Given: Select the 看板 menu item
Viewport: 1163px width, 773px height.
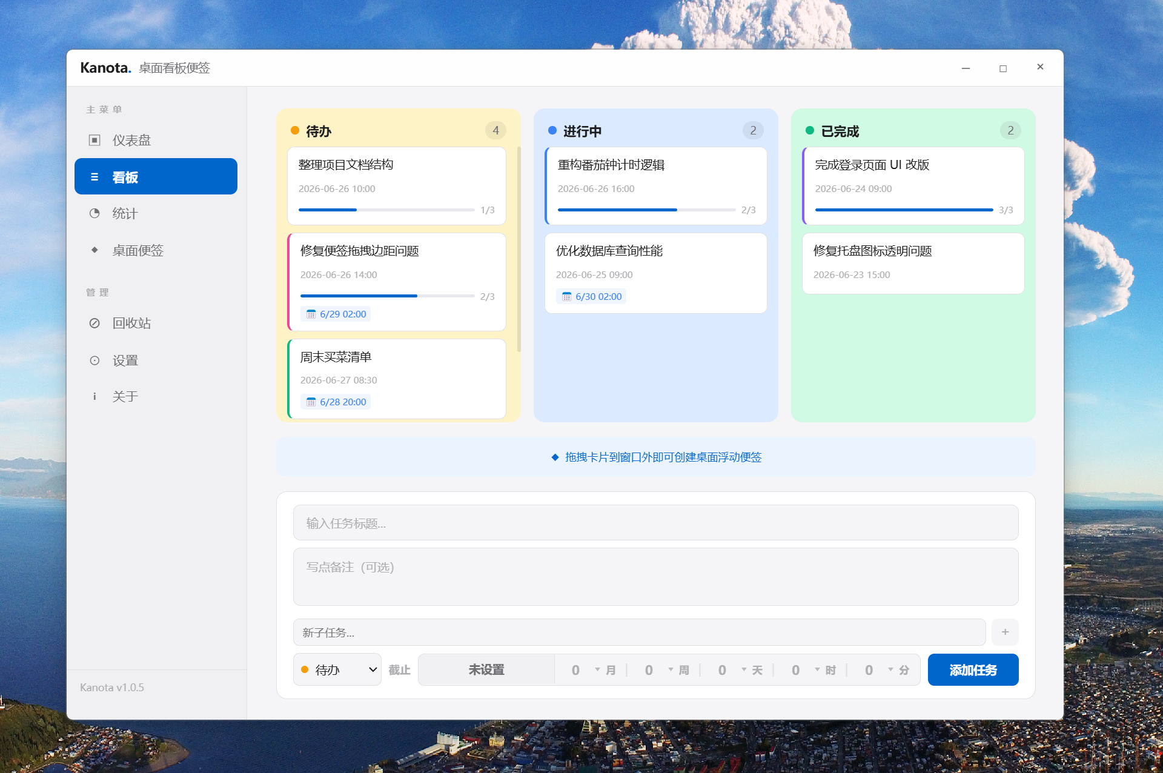Looking at the screenshot, I should pos(156,176).
